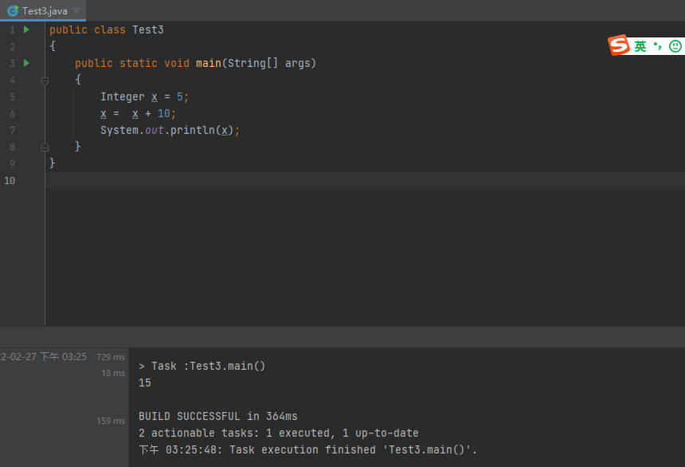This screenshot has width=685, height=467.
Task: Switch to the Test3.java editor tab
Action: (x=45, y=10)
